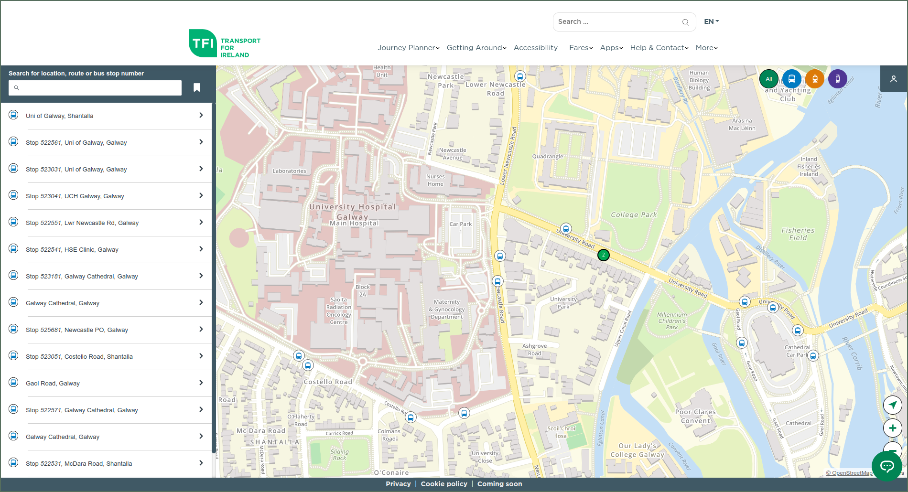The height and width of the screenshot is (492, 908).
Task: Click the locate-me arrow button
Action: tap(892, 405)
